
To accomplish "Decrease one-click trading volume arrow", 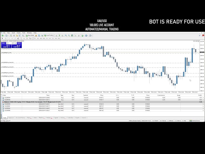I will 7,43.
